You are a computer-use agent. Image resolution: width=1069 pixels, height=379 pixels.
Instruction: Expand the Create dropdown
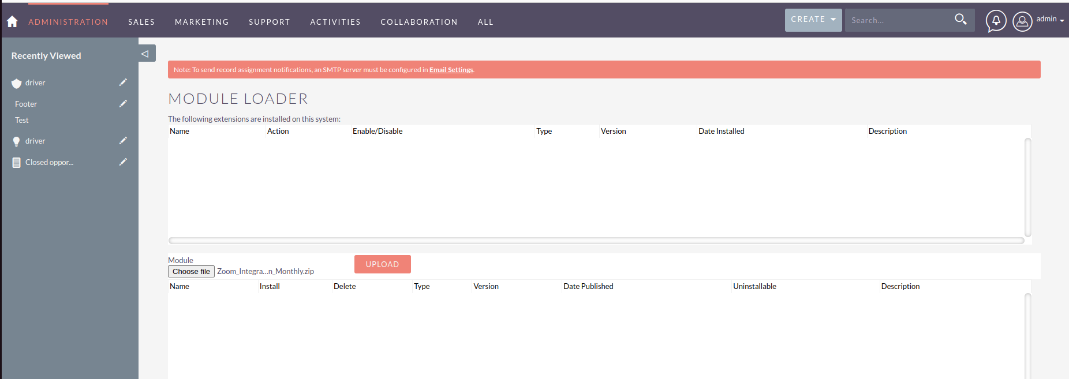(813, 20)
